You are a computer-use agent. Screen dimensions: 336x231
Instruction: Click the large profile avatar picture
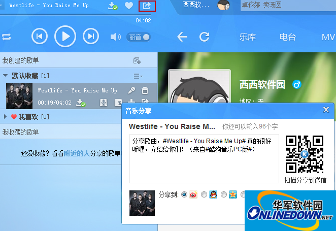[199, 86]
